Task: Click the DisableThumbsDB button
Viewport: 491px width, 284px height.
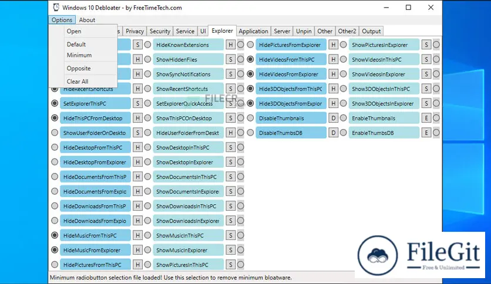Action: (291, 133)
